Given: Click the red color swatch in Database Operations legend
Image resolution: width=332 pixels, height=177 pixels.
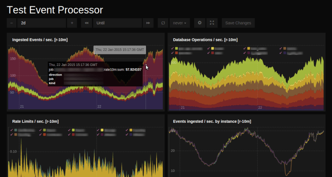Looking at the screenshot, I should click(x=212, y=53).
